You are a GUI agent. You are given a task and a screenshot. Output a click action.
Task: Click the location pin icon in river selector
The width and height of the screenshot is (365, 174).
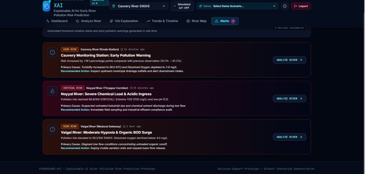coord(114,6)
